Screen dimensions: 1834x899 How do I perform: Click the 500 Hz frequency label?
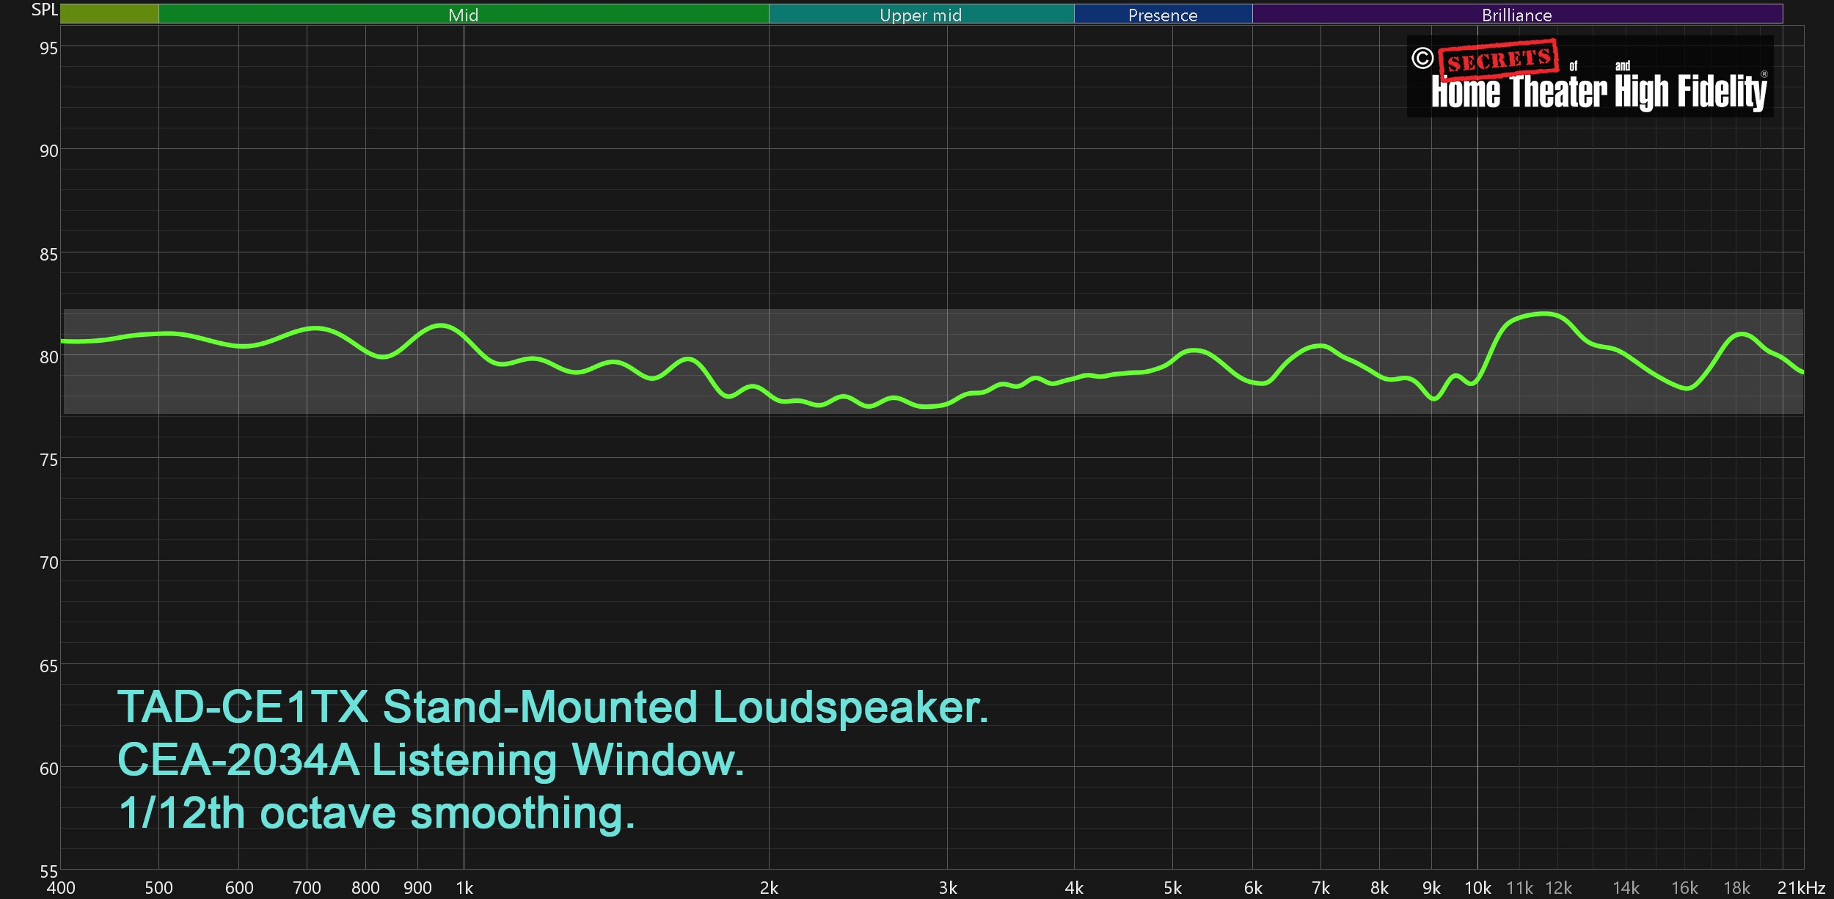[158, 888]
